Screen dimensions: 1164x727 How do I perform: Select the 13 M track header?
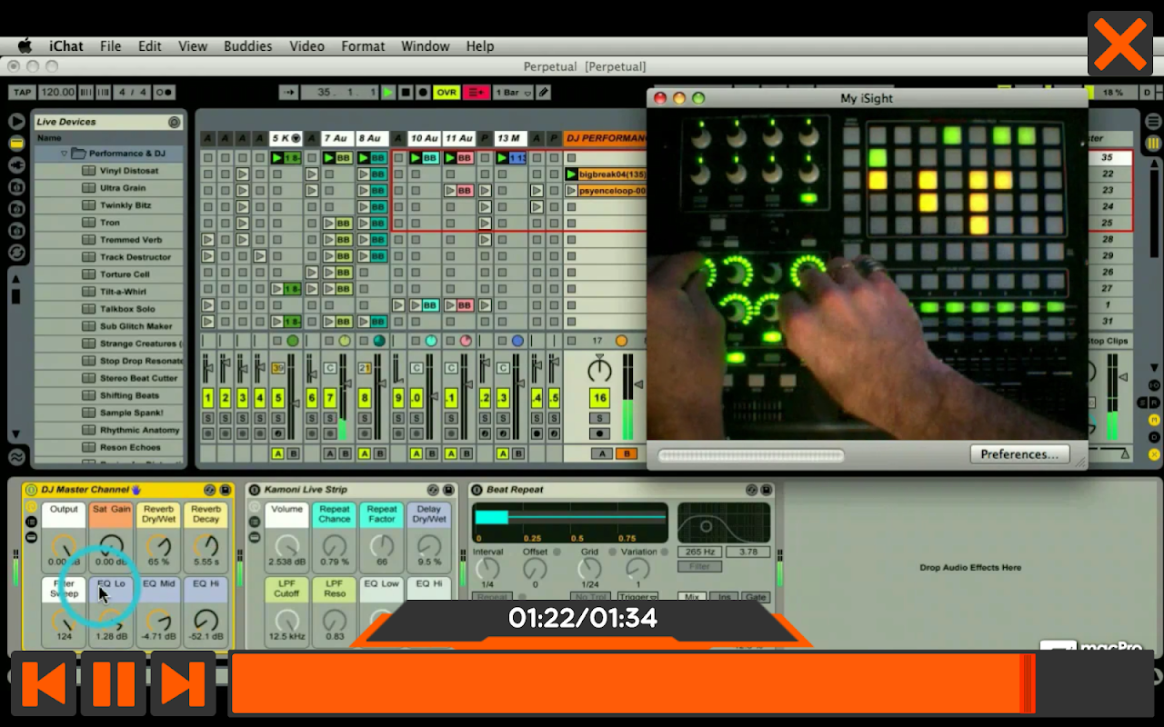click(x=511, y=138)
